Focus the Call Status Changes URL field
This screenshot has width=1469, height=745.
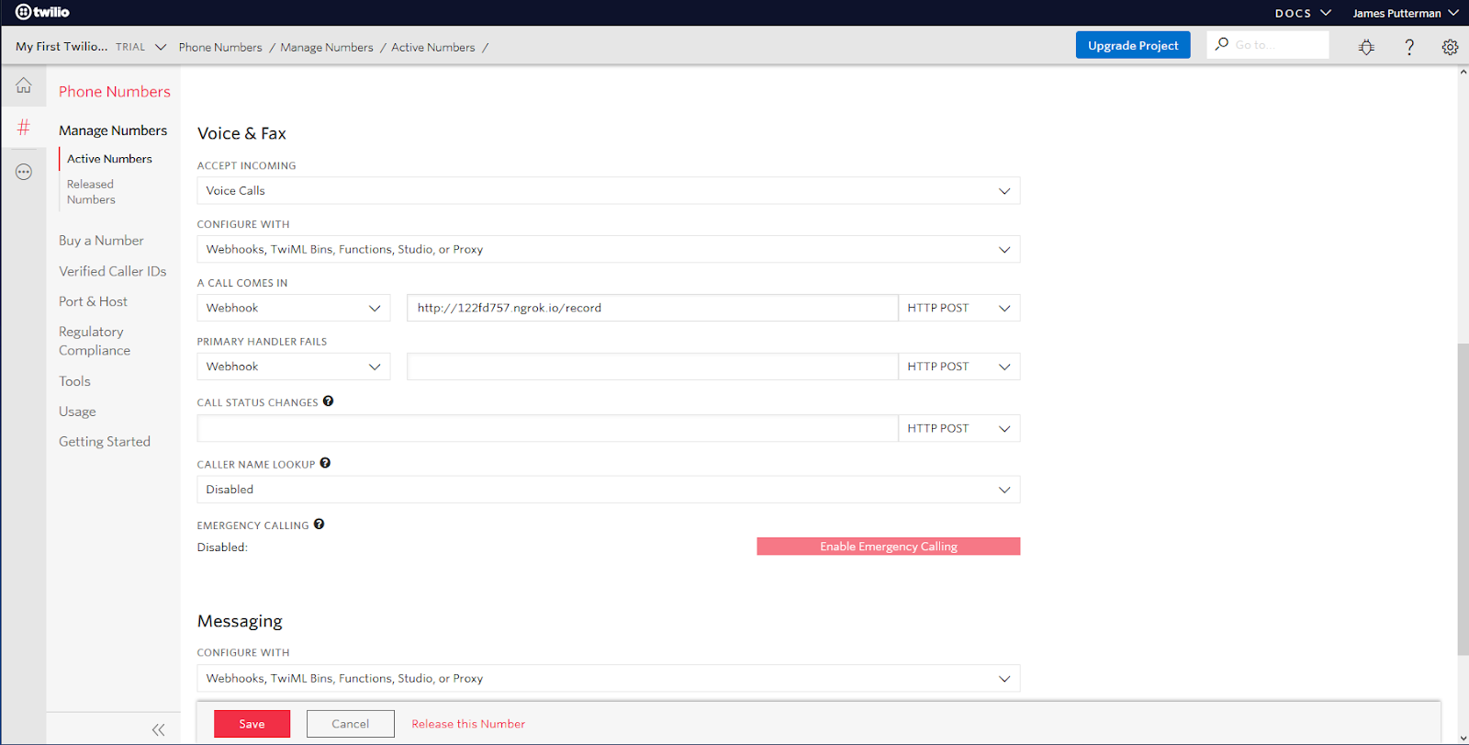point(547,428)
